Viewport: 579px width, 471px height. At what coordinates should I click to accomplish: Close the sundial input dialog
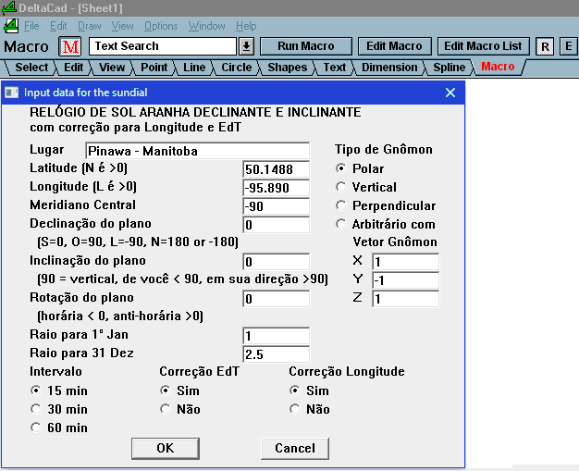tap(450, 93)
